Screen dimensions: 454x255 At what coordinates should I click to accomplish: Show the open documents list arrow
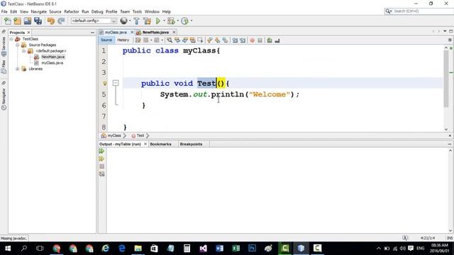click(x=445, y=31)
